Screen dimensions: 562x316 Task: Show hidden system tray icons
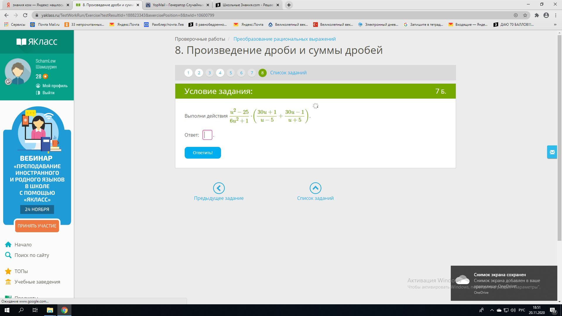(x=492, y=310)
